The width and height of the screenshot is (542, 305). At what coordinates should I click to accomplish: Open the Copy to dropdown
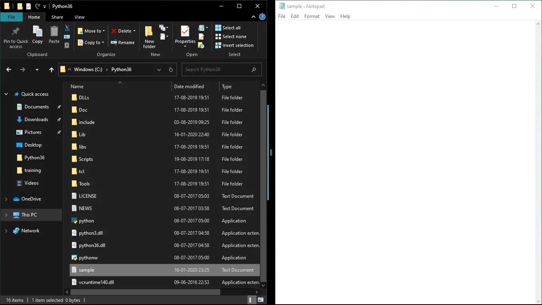91,42
